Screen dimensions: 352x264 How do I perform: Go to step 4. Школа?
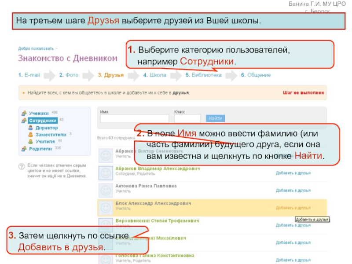[x=155, y=75]
